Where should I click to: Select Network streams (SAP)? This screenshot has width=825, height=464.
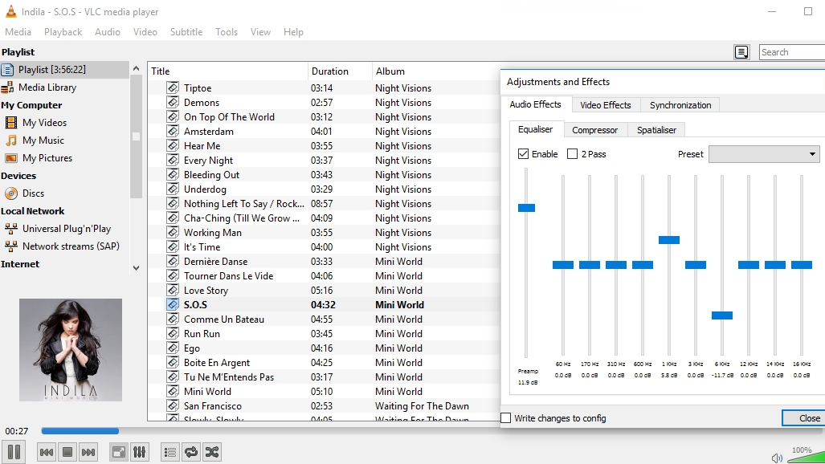coord(71,246)
